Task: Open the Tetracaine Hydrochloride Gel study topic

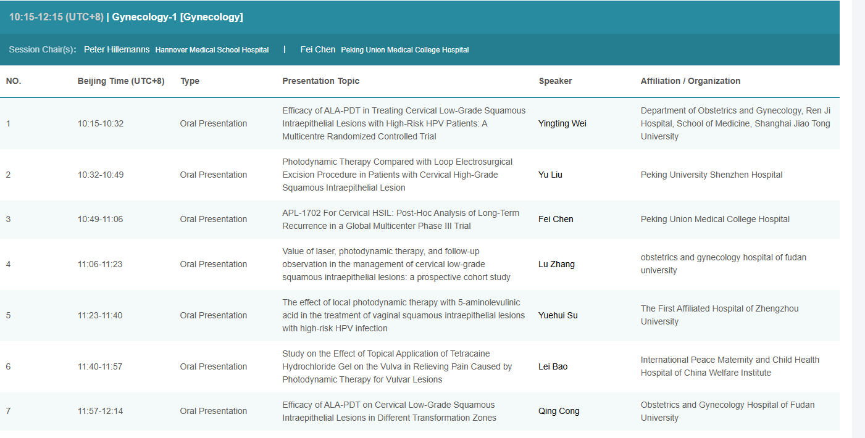Action: click(x=397, y=366)
